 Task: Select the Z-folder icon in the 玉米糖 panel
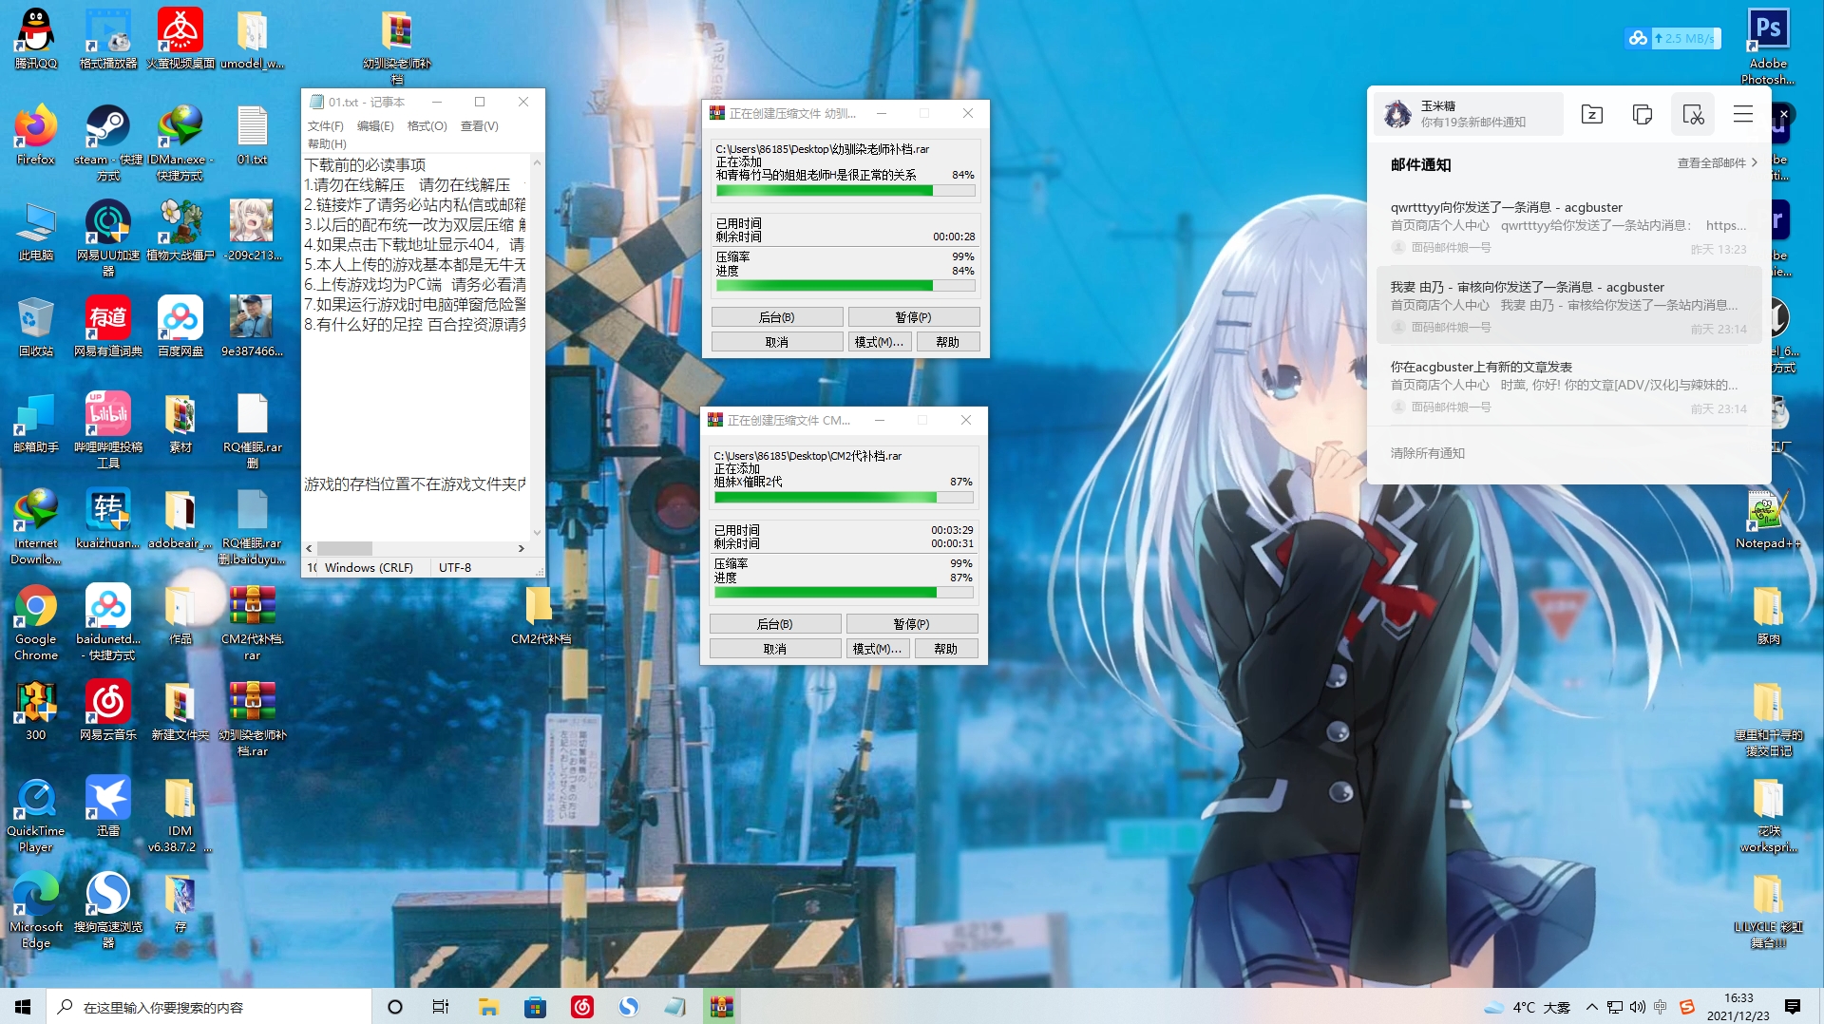[1591, 114]
